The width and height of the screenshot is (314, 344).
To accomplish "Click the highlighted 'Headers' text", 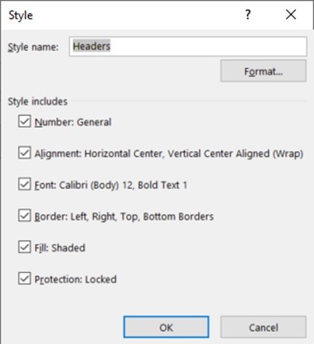I will click(91, 47).
